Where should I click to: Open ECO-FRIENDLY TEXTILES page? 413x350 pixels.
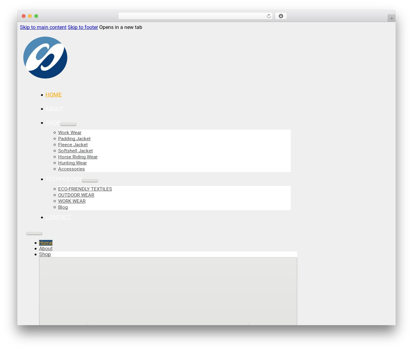85,189
